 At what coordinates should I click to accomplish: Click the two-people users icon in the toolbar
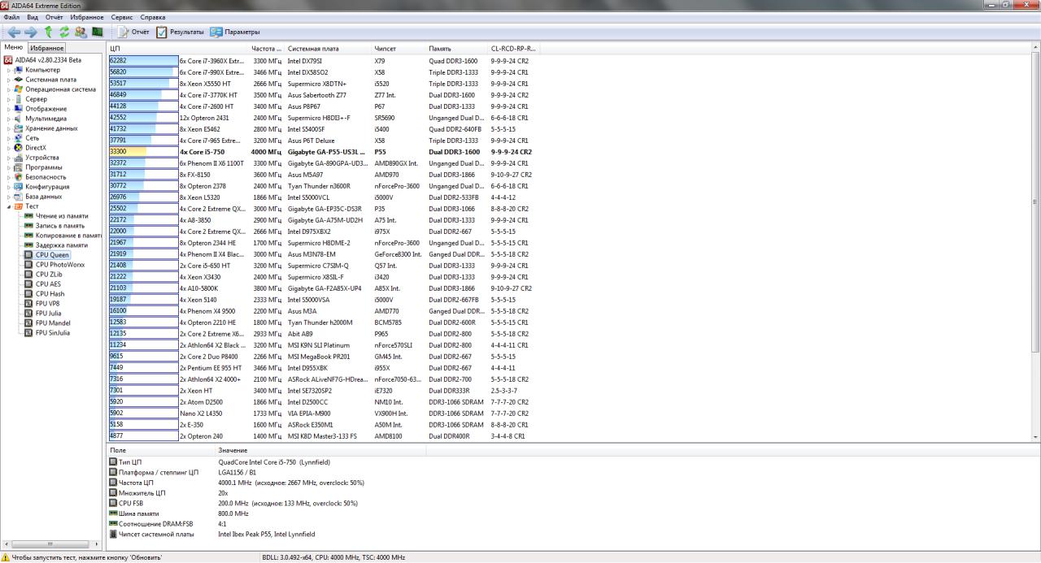[81, 32]
